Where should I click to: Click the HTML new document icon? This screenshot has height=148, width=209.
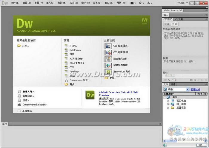(66, 46)
